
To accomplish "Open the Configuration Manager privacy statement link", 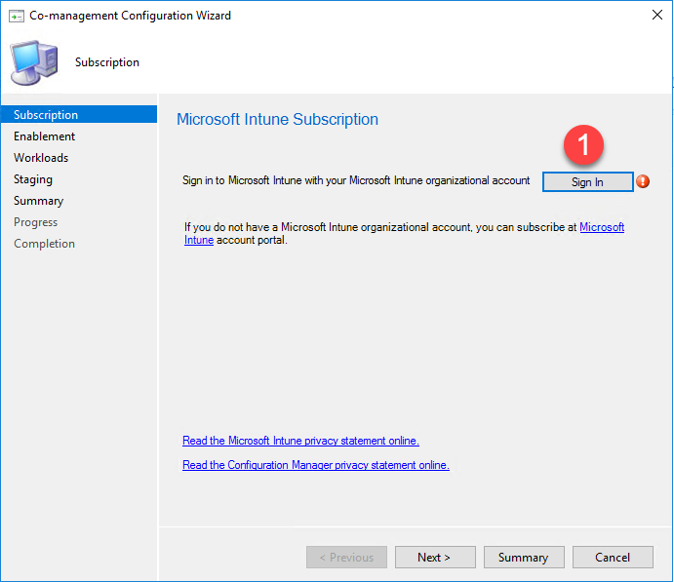I will (x=316, y=465).
